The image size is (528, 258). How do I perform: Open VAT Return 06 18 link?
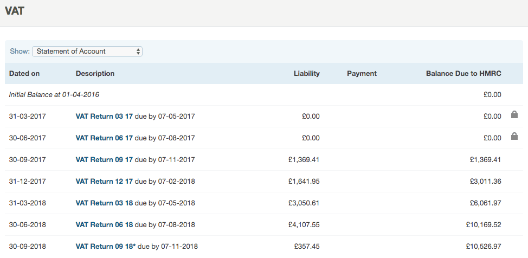coord(104,224)
